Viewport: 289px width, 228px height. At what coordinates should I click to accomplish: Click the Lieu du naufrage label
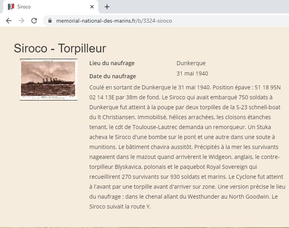coord(112,63)
